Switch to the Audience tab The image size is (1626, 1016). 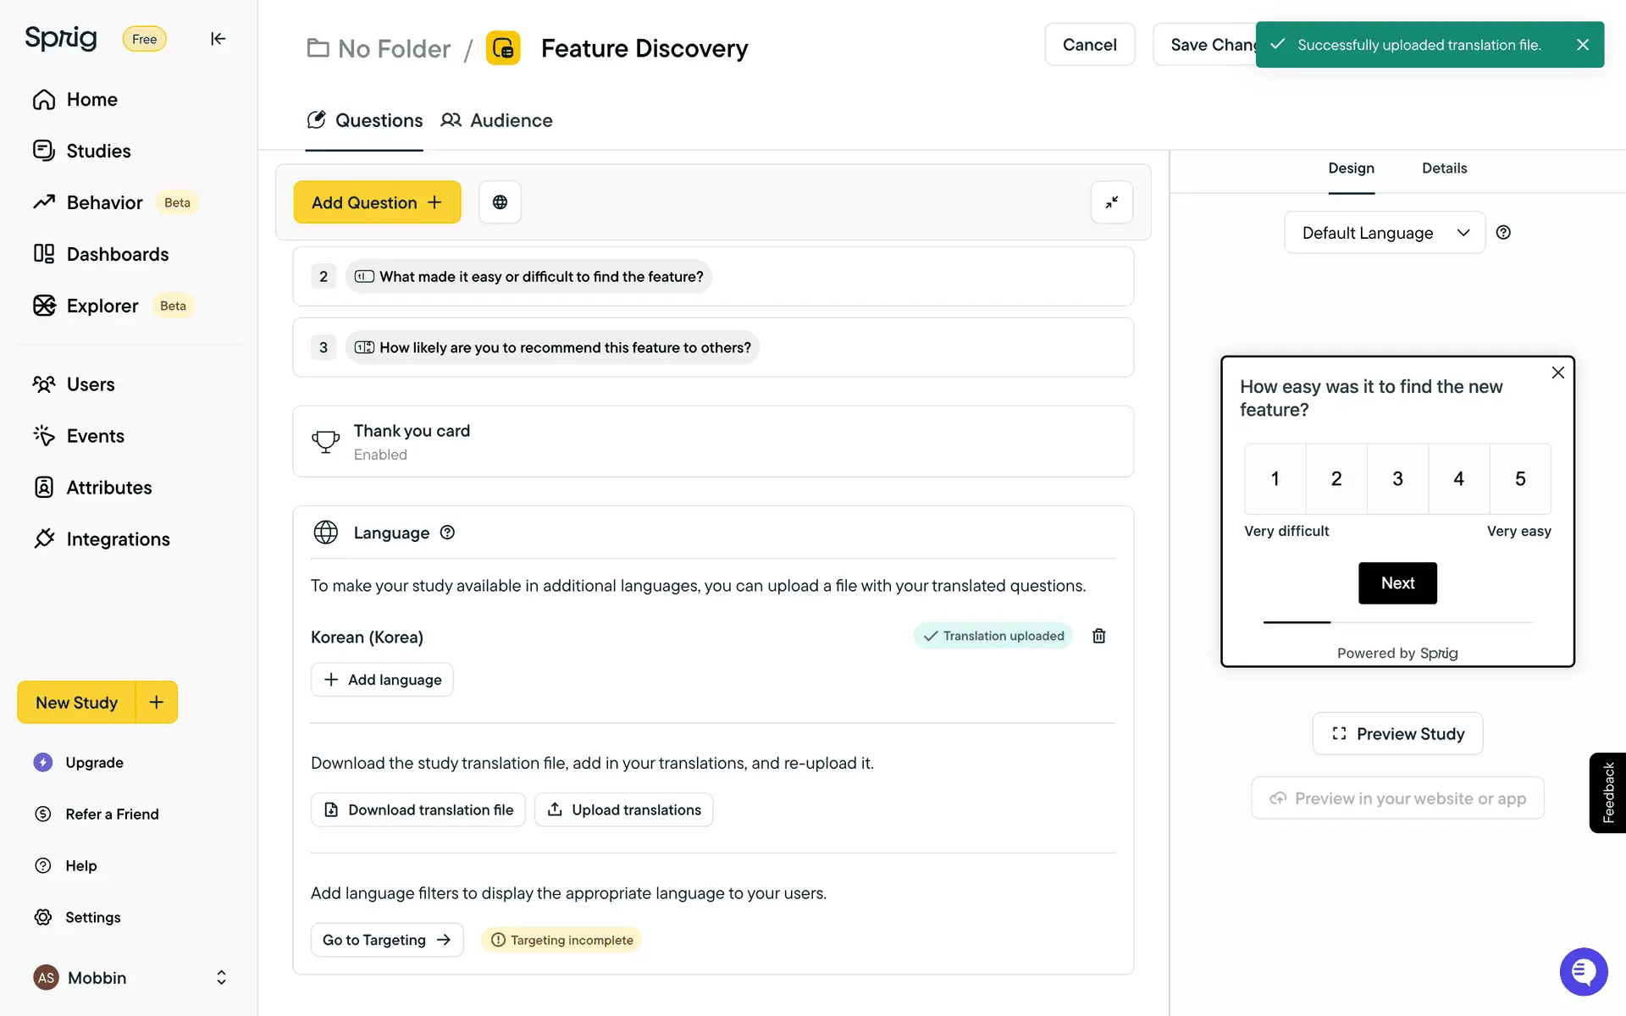pos(497,121)
